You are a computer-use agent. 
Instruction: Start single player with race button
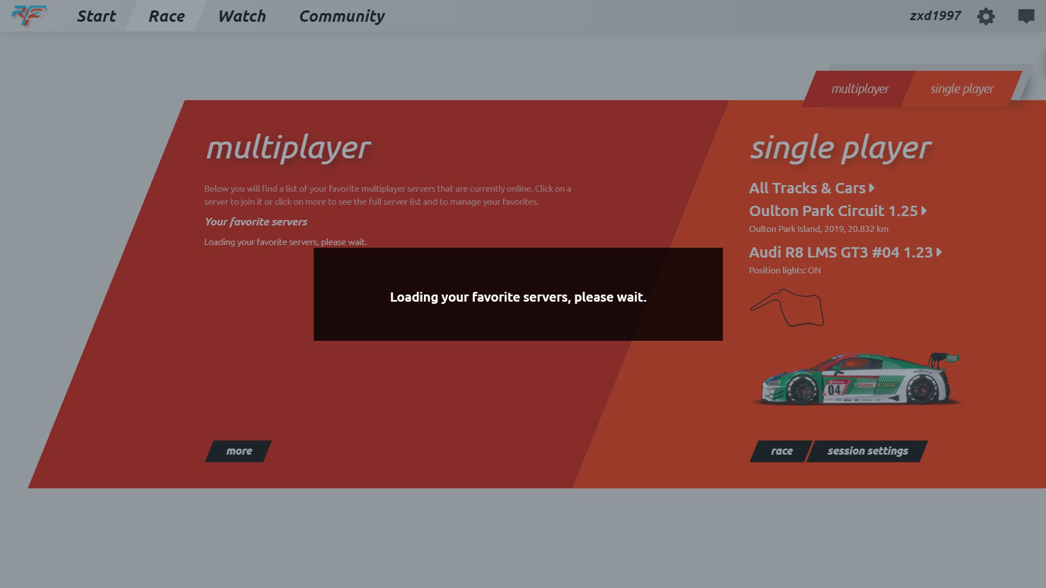point(781,451)
